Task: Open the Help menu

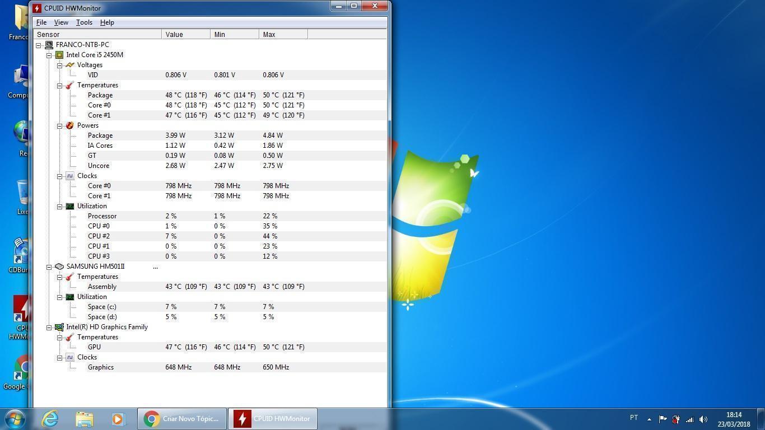Action: point(107,22)
